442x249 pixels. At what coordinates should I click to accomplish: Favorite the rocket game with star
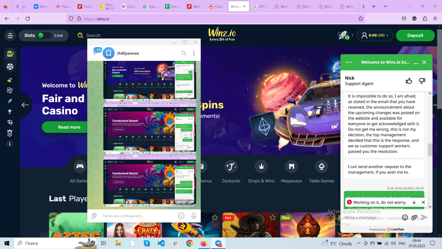tap(215, 218)
